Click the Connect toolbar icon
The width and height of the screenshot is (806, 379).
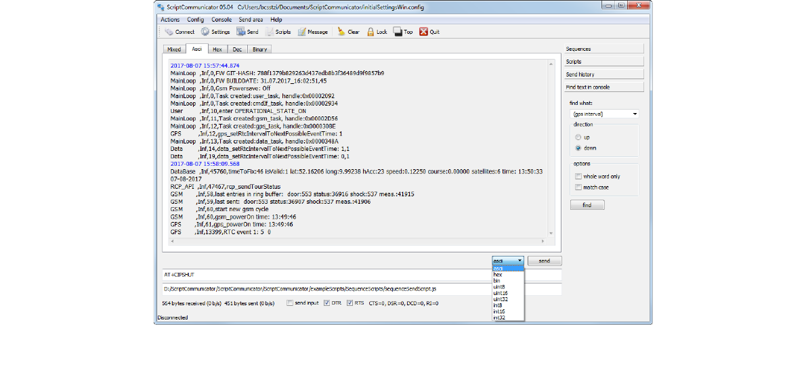[179, 32]
